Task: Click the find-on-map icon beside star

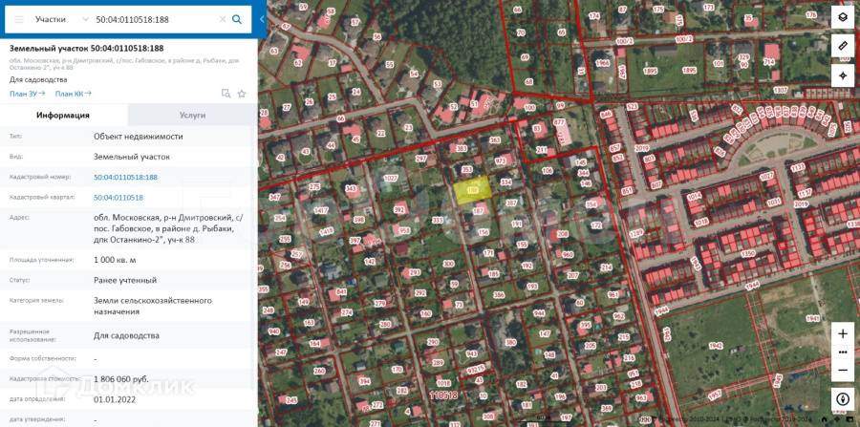Action: click(x=226, y=94)
